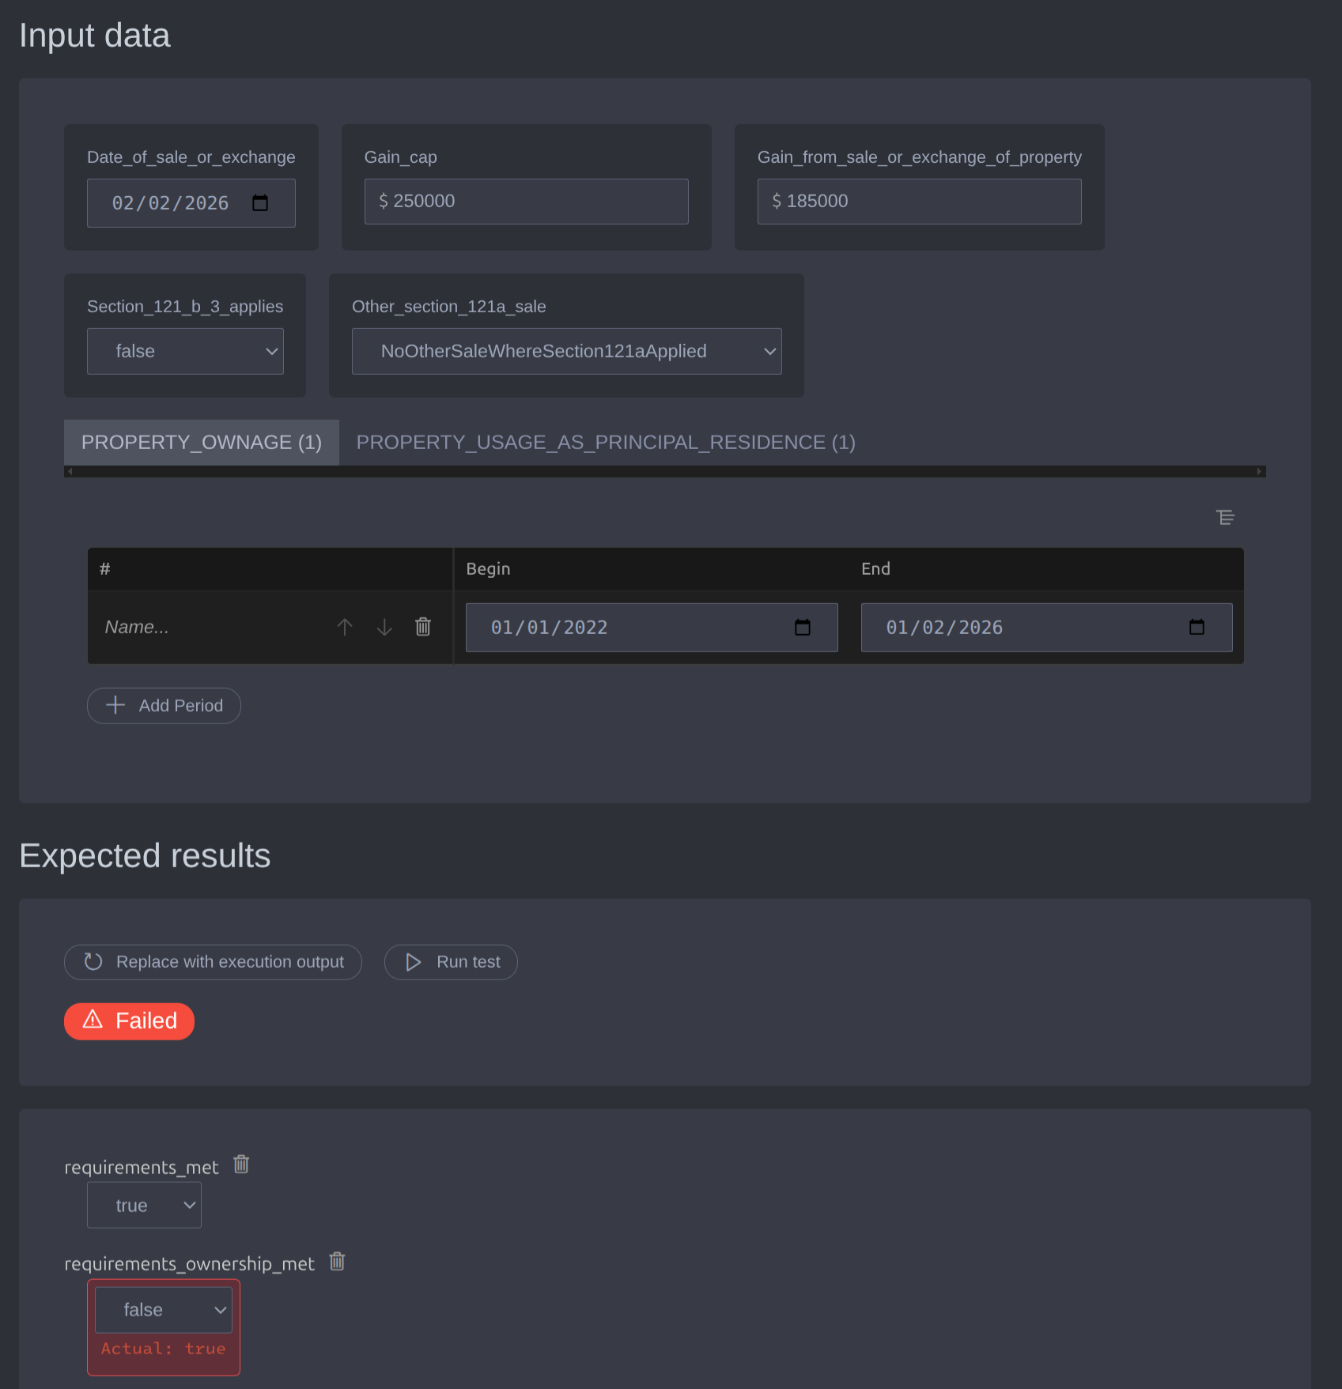The image size is (1342, 1389).
Task: Delete the requirements_met expected result
Action: (x=241, y=1164)
